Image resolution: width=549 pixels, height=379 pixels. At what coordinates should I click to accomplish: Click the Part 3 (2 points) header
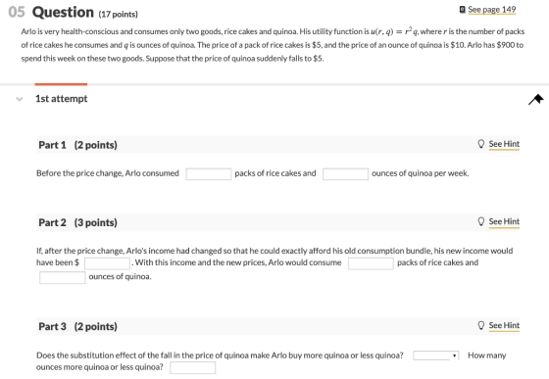tap(77, 326)
